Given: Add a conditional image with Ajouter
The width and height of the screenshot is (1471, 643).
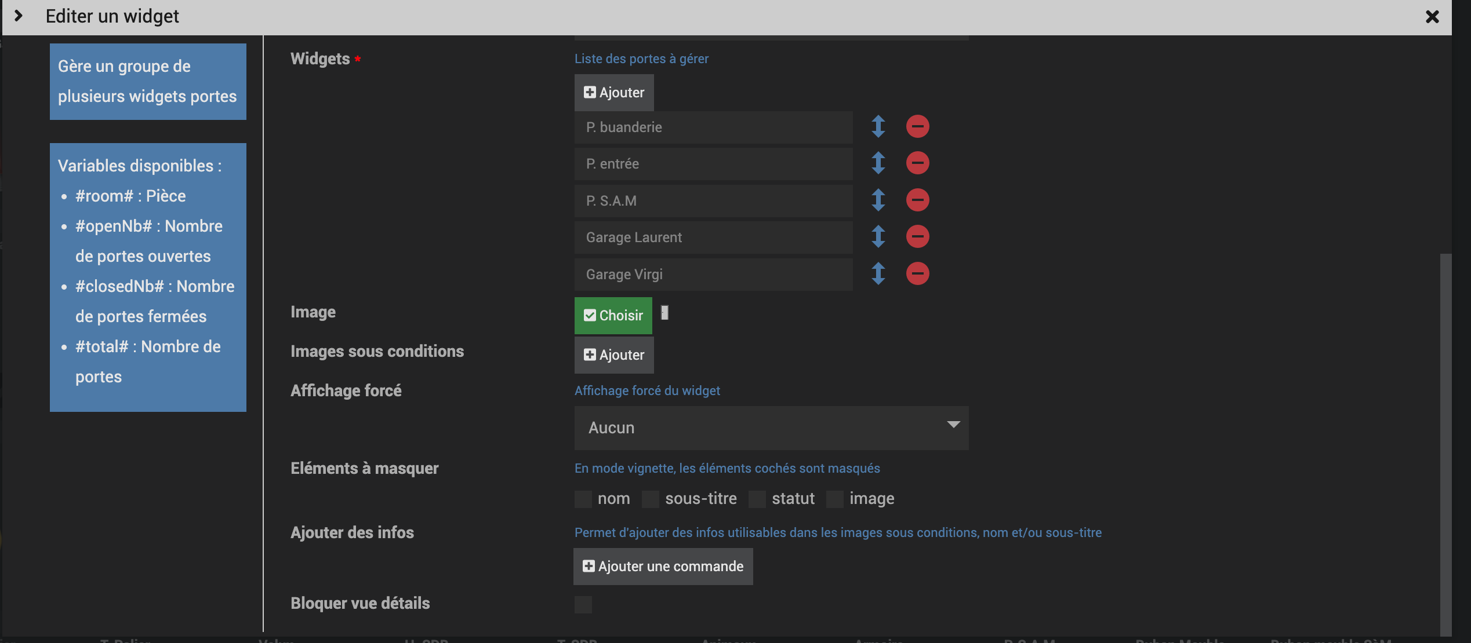Looking at the screenshot, I should tap(613, 355).
